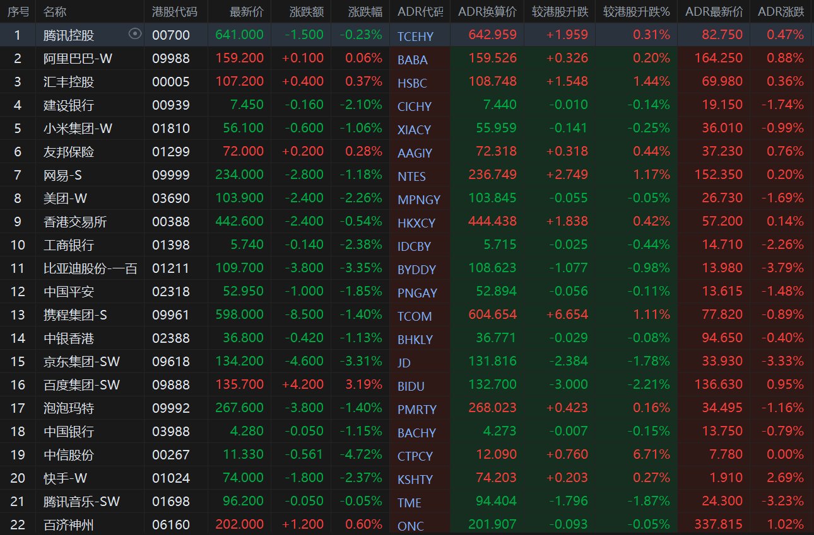Open ADR ticker NTES
Image resolution: width=814 pixels, height=535 pixels.
(x=411, y=176)
